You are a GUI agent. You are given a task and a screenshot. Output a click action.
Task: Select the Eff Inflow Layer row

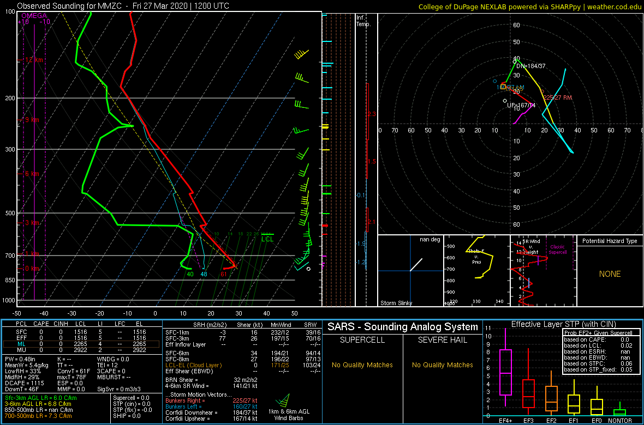[x=242, y=344]
